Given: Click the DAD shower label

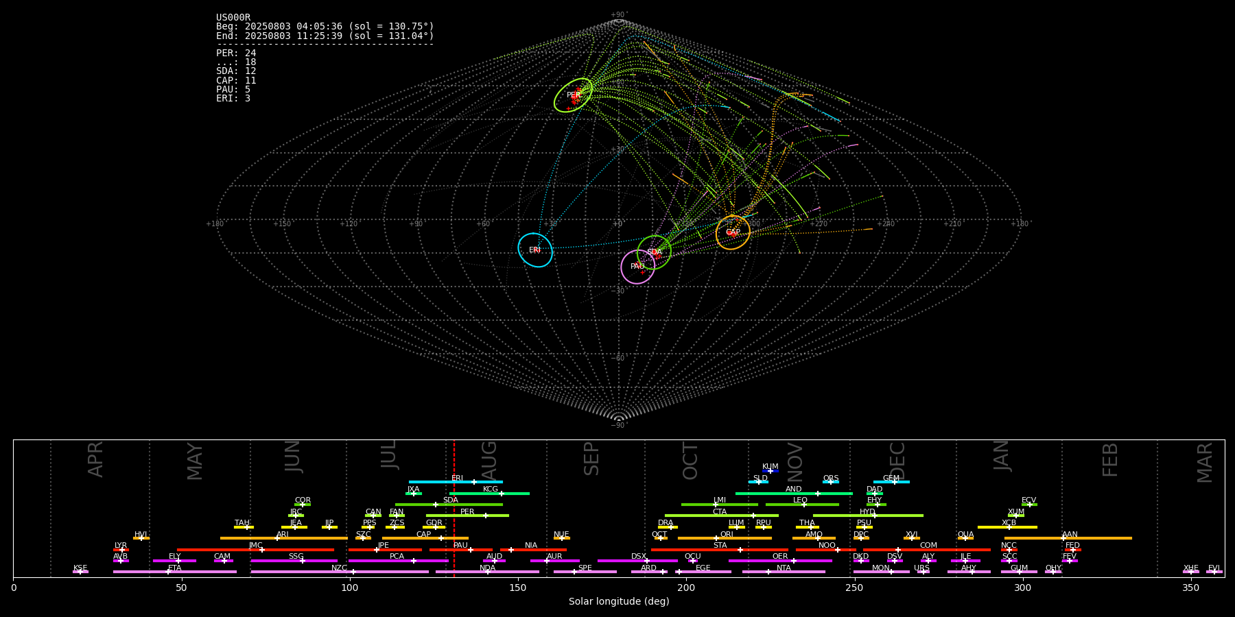Looking at the screenshot, I should (875, 489).
